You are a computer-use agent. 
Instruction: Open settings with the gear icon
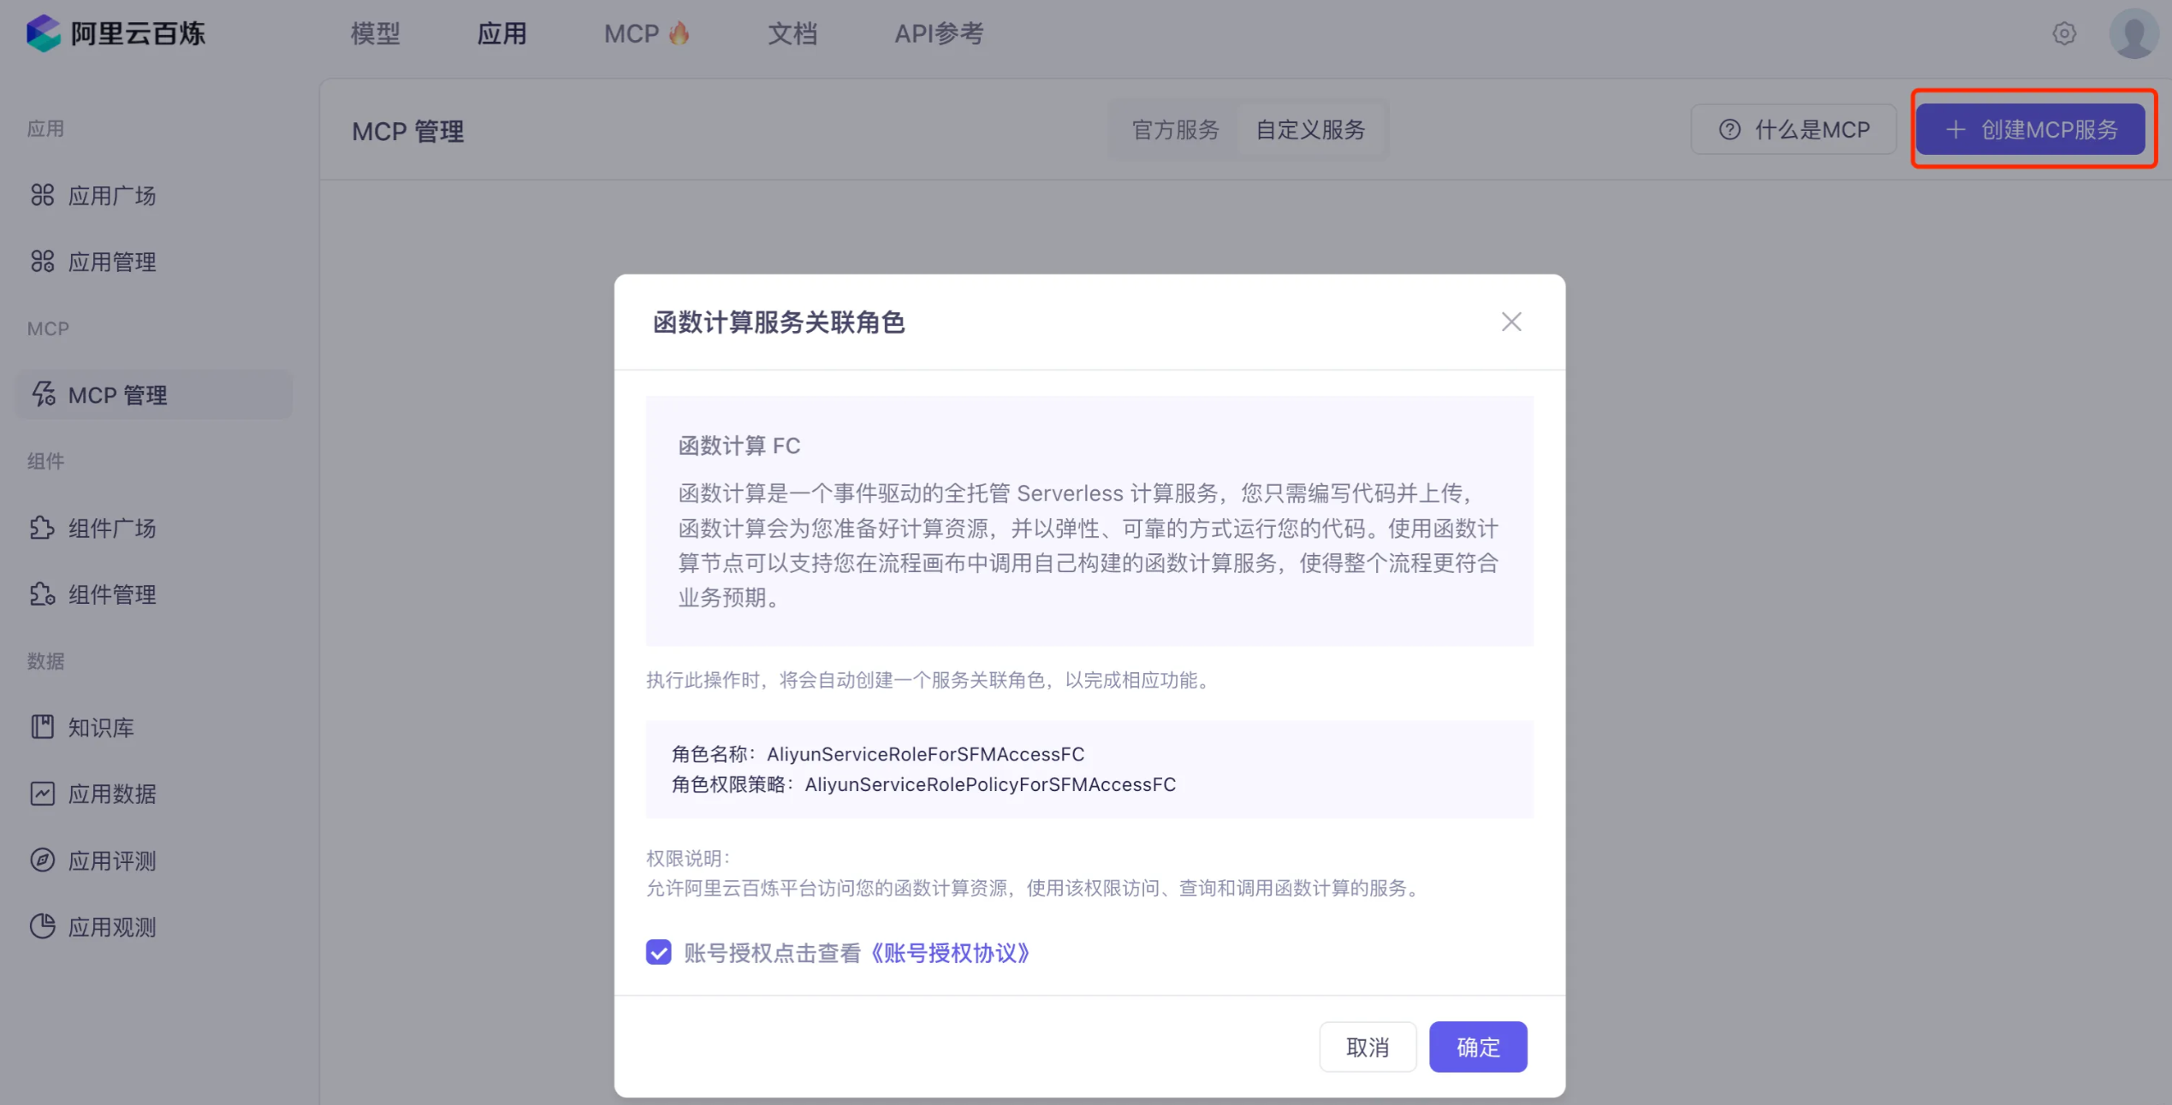point(2063,33)
